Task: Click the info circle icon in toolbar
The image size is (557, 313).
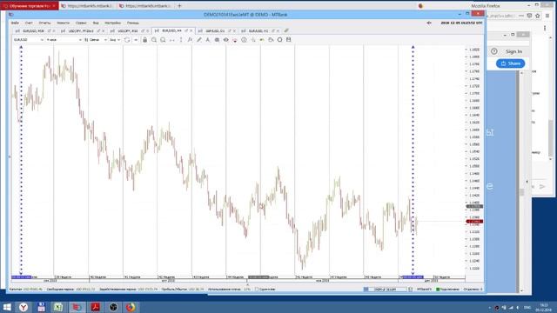Action: coord(244,40)
